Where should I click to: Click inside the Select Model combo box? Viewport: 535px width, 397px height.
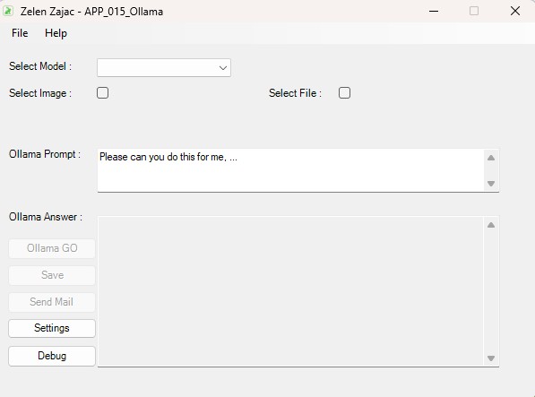(164, 67)
